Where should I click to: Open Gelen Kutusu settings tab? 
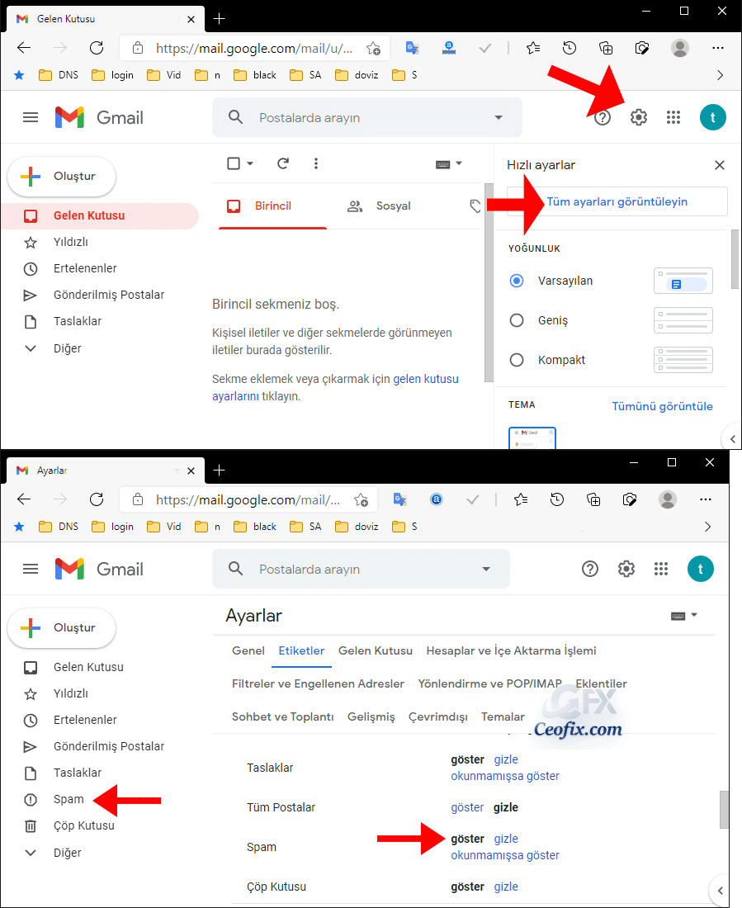(376, 651)
